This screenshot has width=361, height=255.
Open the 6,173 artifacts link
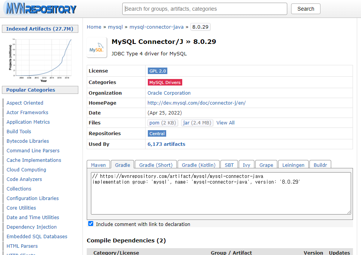[166, 144]
